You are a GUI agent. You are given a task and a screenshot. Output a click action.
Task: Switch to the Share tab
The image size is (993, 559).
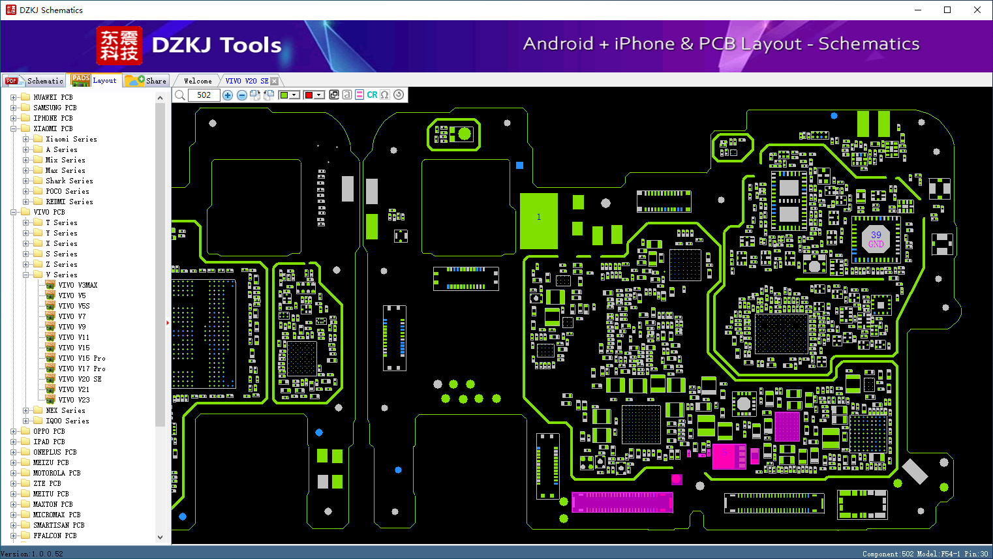tap(146, 81)
